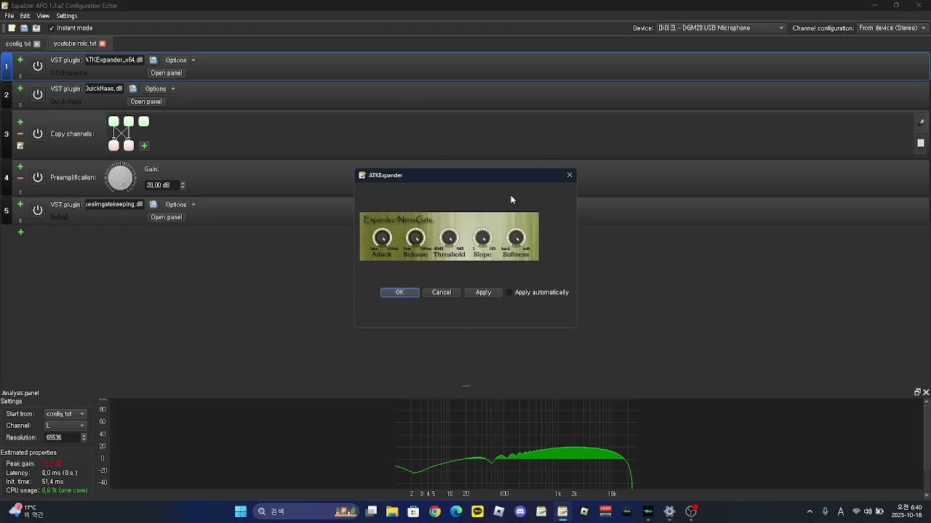This screenshot has height=523, width=931.
Task: Click the Preamplification gain knob
Action: click(x=121, y=177)
